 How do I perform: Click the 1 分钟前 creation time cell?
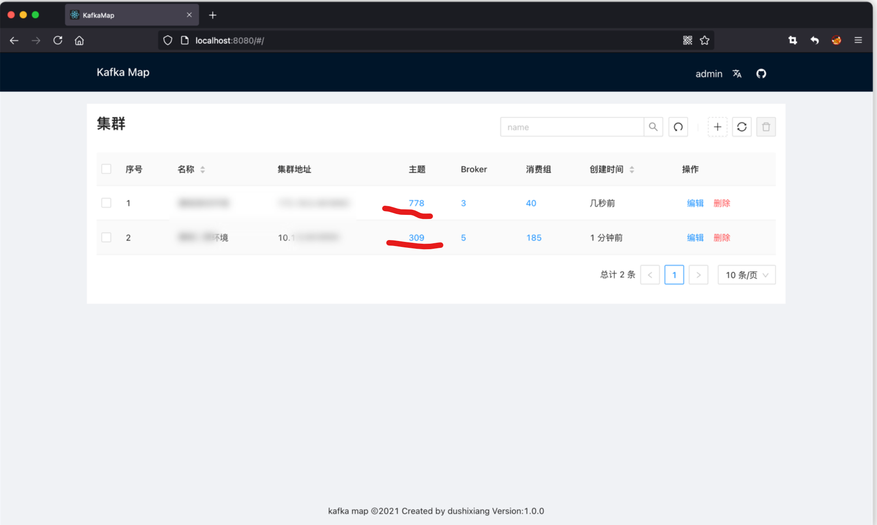606,238
